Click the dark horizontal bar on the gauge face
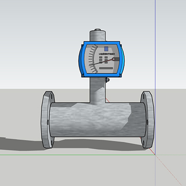 point(106,68)
